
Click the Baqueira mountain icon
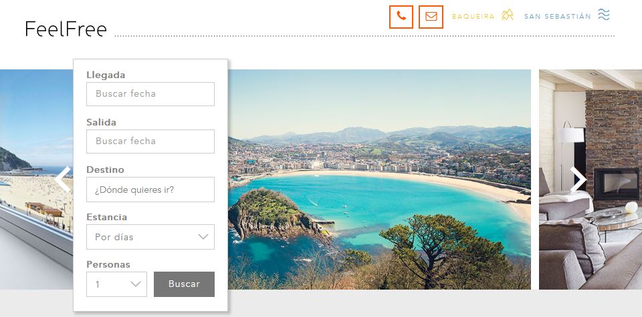[x=508, y=15]
